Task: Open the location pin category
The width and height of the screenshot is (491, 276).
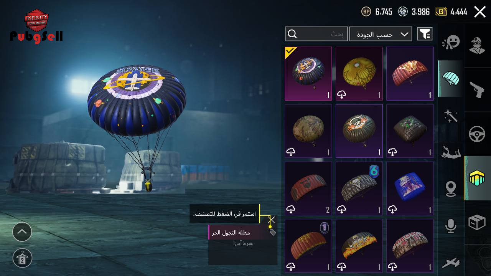Action: [451, 188]
